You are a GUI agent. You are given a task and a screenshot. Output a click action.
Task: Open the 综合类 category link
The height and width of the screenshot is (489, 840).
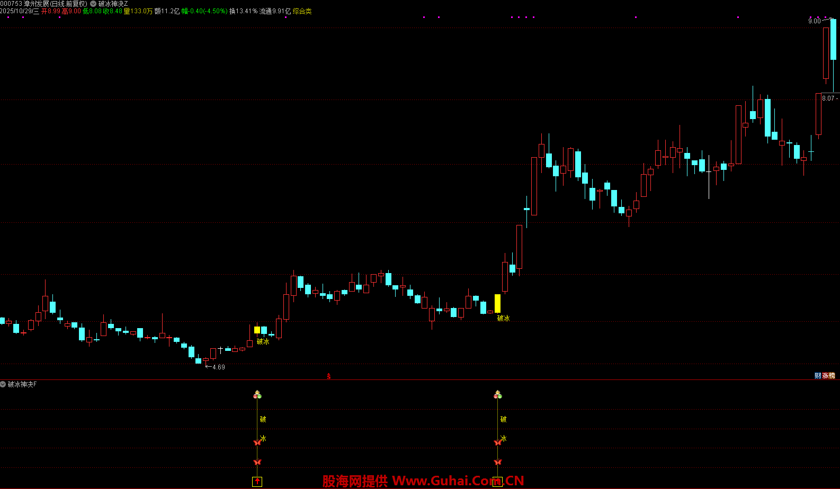[302, 11]
